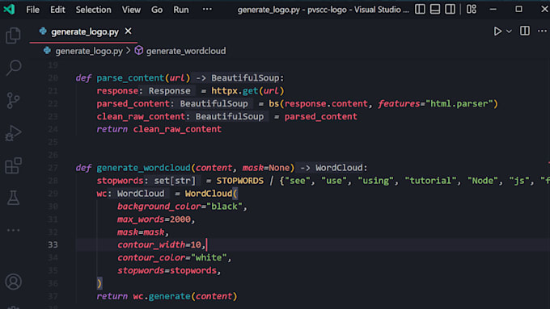Open editor More Actions ellipsis menu
This screenshot has height=309, width=550.
pos(542,31)
